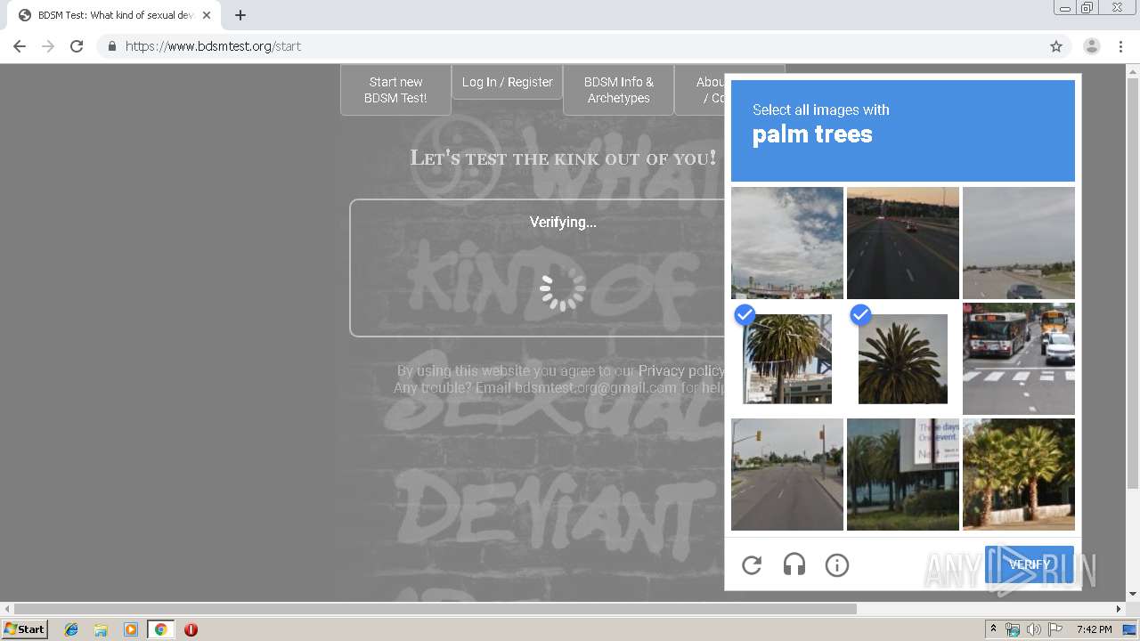Open the volume tray icon
Image resolution: width=1140 pixels, height=641 pixels.
click(1034, 629)
